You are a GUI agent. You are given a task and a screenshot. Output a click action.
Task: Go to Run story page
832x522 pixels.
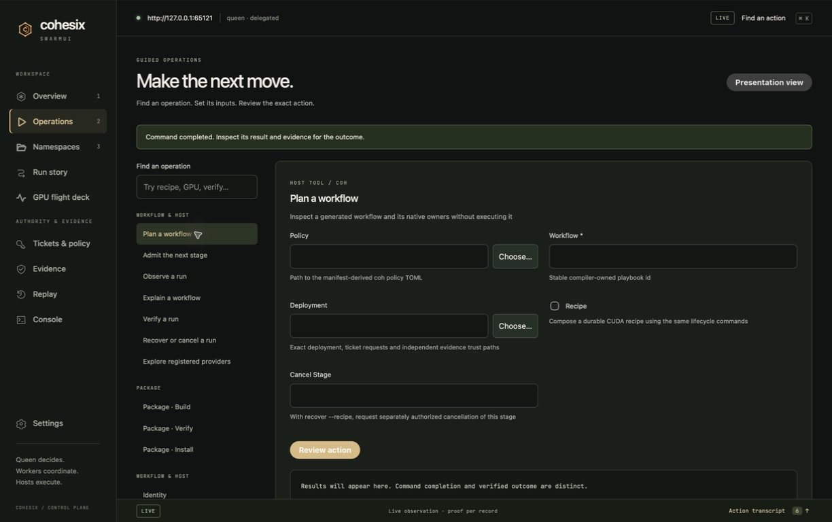coord(58,173)
